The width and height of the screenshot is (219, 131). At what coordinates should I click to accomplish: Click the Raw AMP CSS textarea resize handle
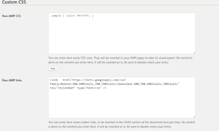tap(194, 52)
